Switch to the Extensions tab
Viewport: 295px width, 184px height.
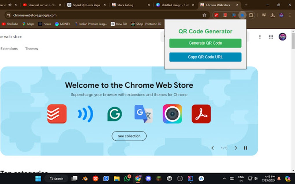pyautogui.click(x=9, y=49)
